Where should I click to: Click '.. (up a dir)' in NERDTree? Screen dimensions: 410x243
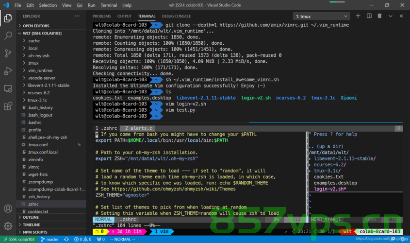(x=326, y=146)
